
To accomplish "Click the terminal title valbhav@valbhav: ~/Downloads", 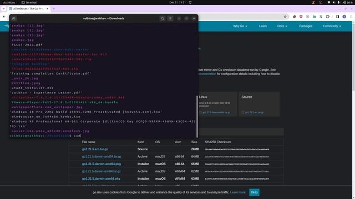I will click(x=104, y=18).
